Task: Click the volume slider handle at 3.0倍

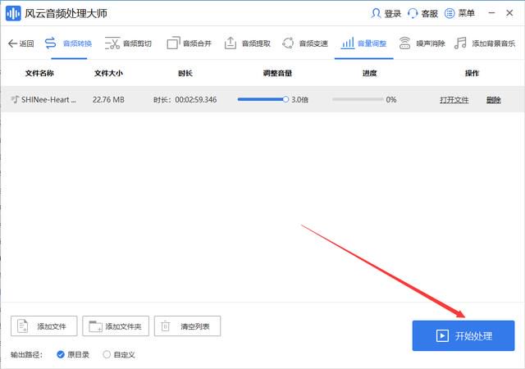Action: [x=285, y=99]
